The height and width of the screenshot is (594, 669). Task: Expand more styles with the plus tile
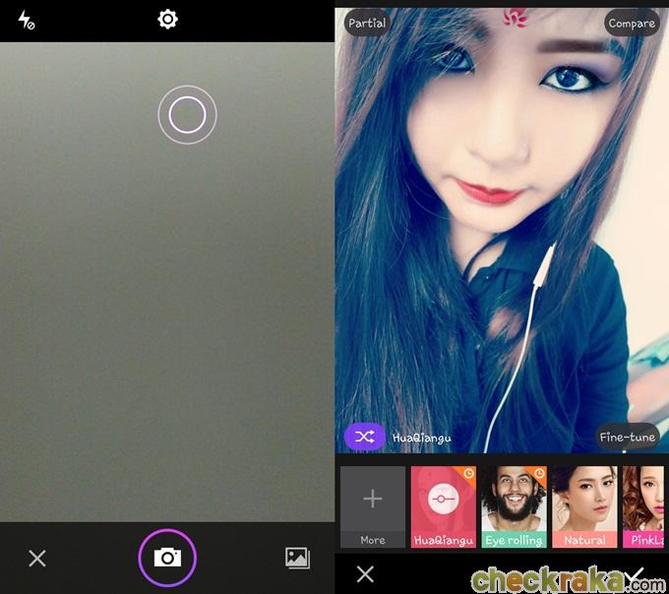coord(373,506)
